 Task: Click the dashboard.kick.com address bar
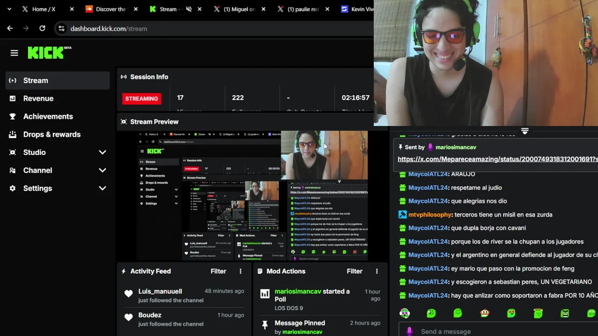pos(215,28)
